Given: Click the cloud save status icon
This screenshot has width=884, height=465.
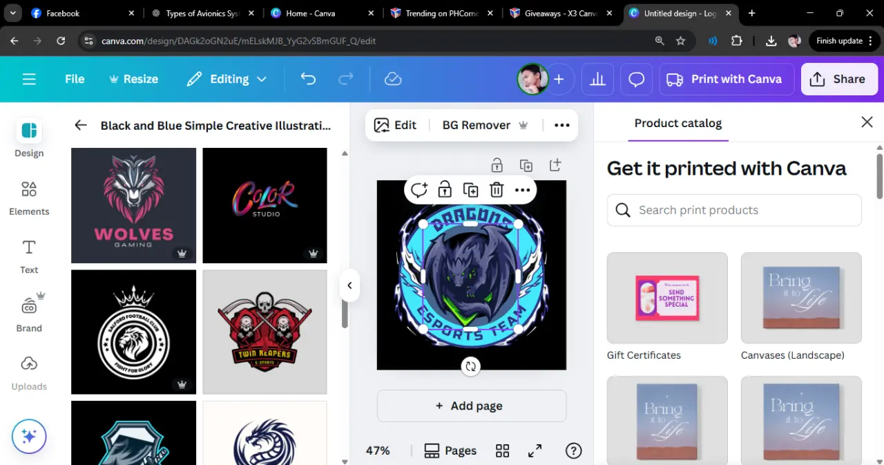Looking at the screenshot, I should [393, 79].
